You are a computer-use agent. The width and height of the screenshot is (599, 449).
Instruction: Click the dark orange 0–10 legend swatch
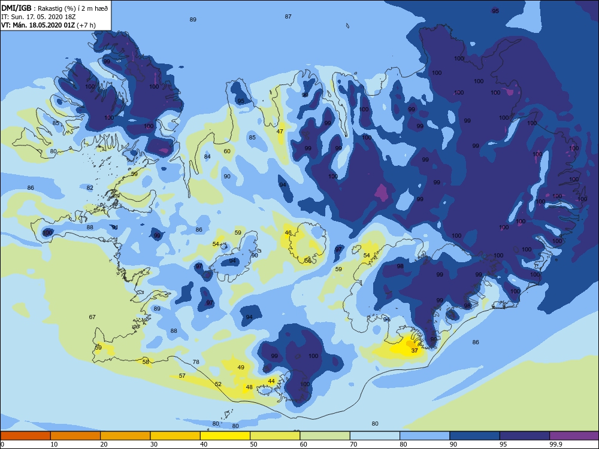26,436
